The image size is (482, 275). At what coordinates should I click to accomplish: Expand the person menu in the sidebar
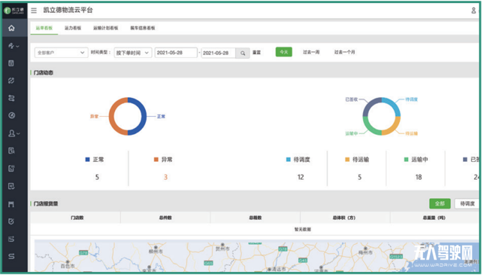[13, 134]
